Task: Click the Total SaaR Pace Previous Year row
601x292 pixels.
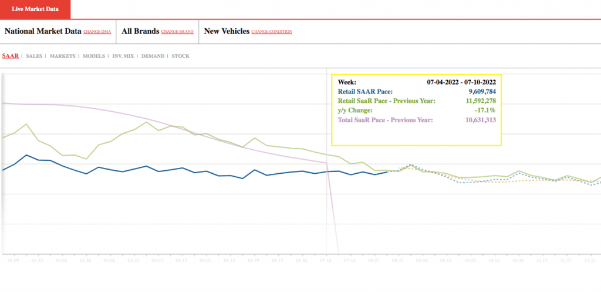Action: click(417, 120)
